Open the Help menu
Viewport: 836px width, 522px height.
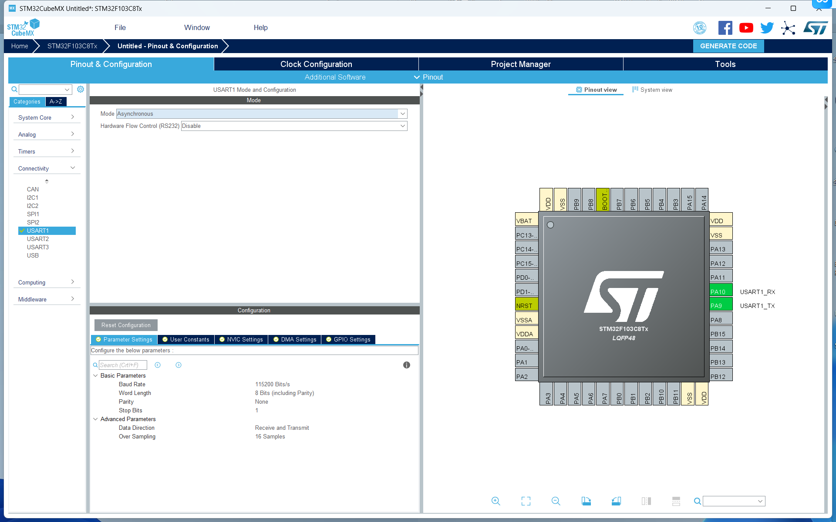pyautogui.click(x=260, y=27)
